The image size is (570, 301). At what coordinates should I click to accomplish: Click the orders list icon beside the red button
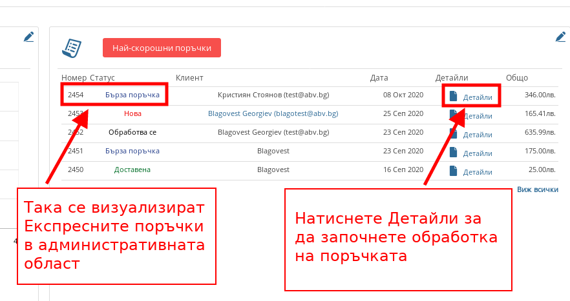71,48
